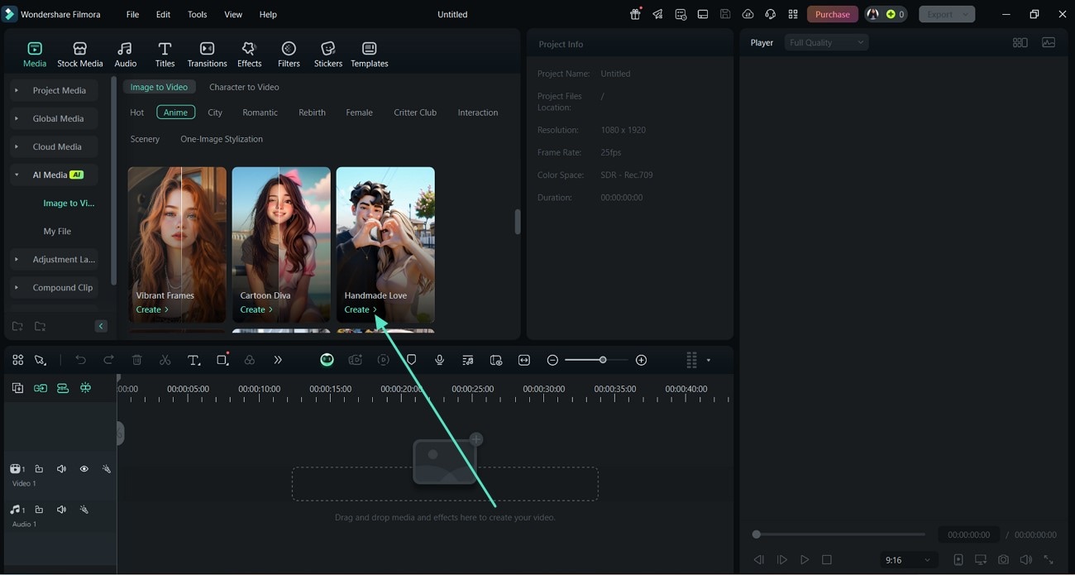
Task: Switch to Character to Video tab
Action: pos(244,87)
